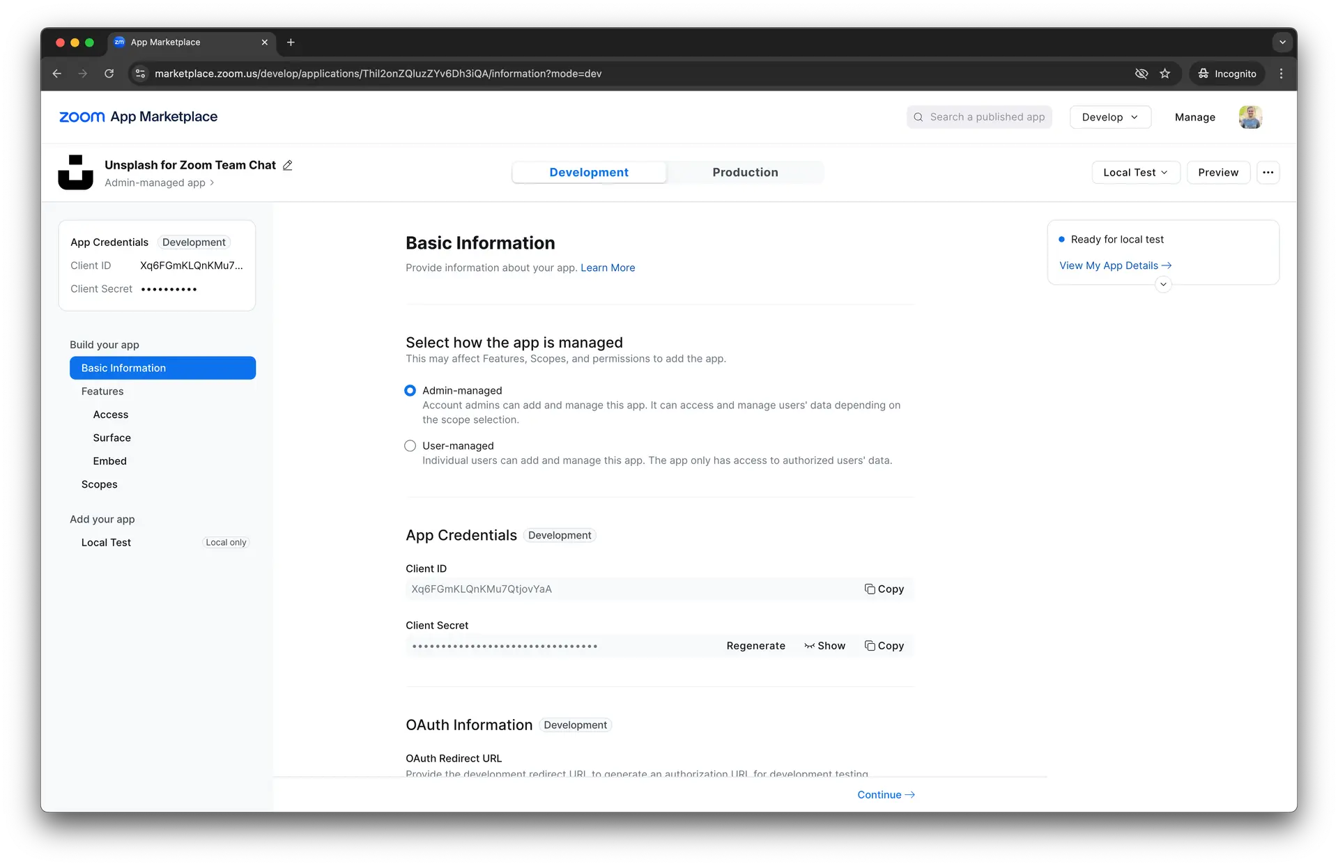Viewport: 1338px width, 866px height.
Task: Click the three-dots more options button
Action: 1268,172
